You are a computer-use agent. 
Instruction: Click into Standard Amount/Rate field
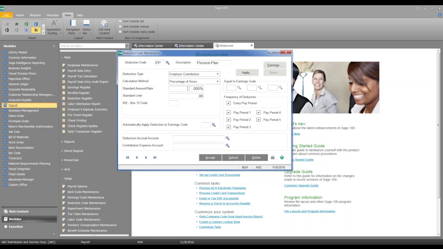pos(186,89)
